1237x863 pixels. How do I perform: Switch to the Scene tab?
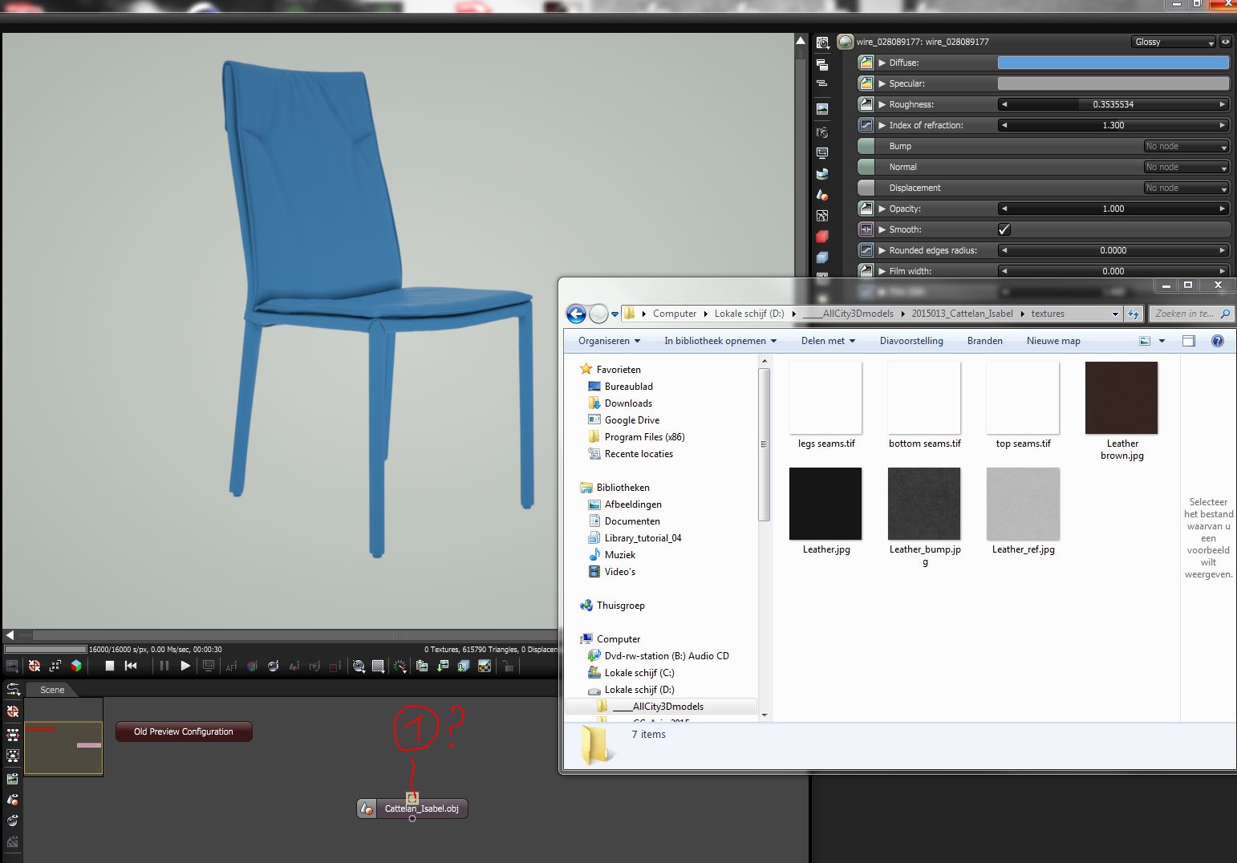52,690
